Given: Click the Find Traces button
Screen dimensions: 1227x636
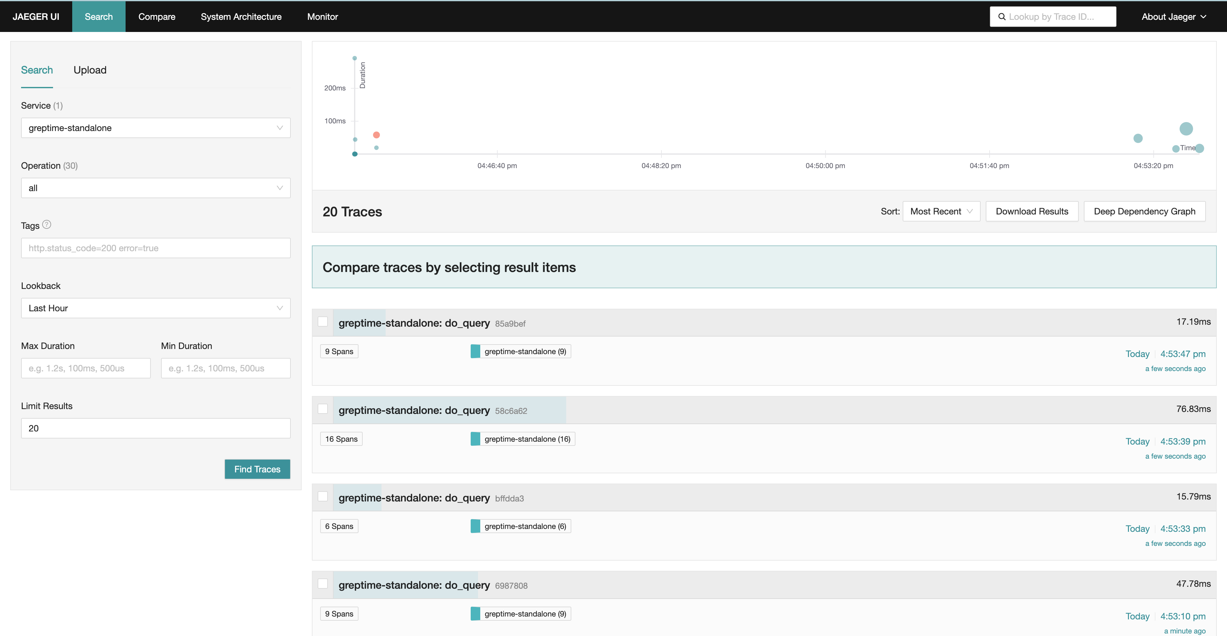Looking at the screenshot, I should pos(257,469).
